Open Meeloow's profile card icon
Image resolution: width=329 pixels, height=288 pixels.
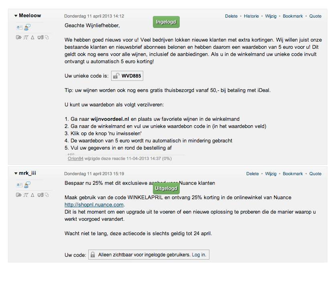pyautogui.click(x=19, y=27)
